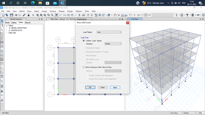Image resolution: width=205 pixels, height=115 pixels.
Task: Click the pencil Refresh Window icon
Action: click(x=24, y=15)
